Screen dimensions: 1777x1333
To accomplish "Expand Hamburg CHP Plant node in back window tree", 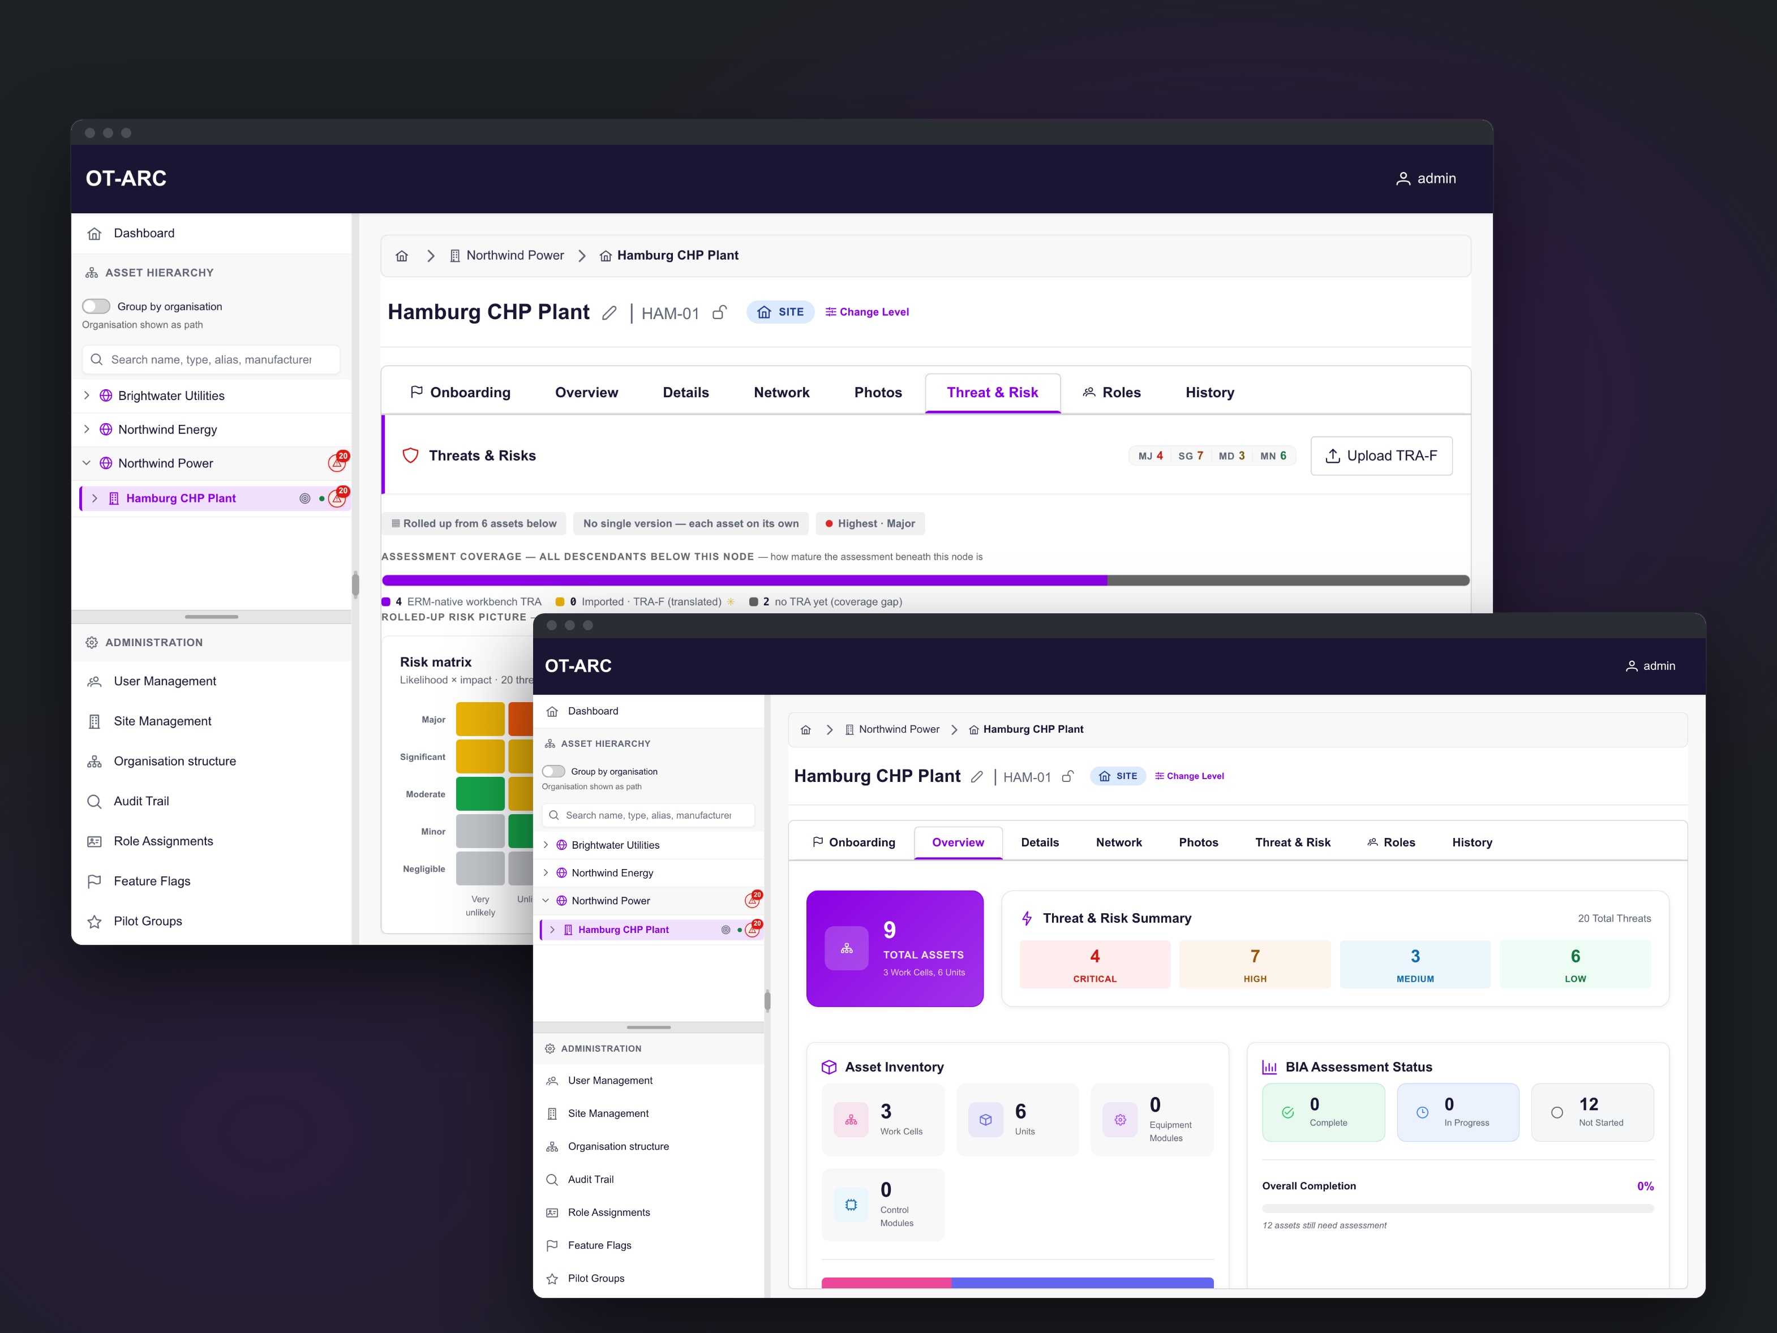I will [x=95, y=498].
